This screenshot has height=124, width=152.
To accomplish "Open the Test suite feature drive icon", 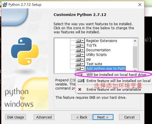I will [79, 64].
